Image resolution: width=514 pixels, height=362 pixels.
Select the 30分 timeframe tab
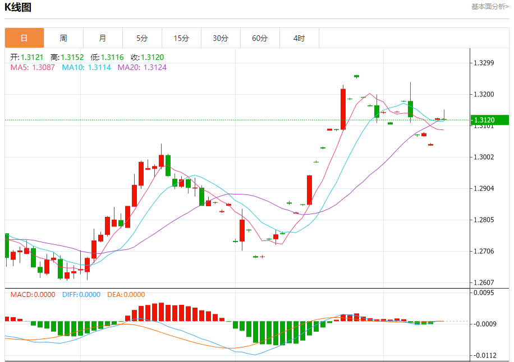tap(221, 38)
